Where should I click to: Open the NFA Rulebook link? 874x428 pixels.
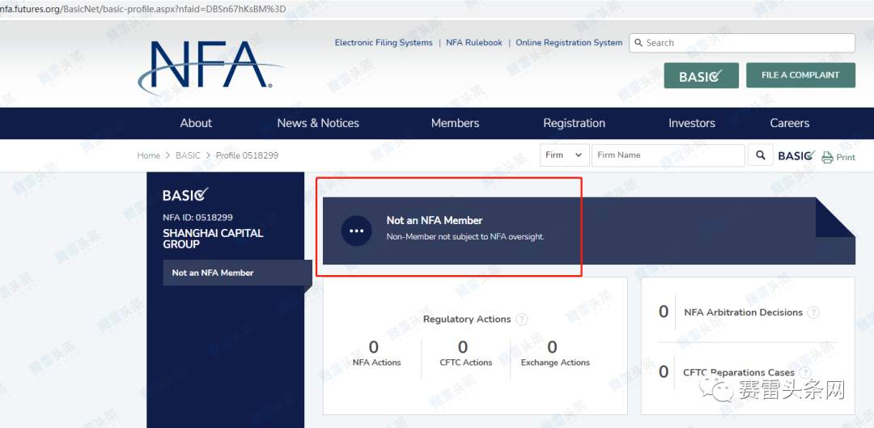tap(473, 42)
